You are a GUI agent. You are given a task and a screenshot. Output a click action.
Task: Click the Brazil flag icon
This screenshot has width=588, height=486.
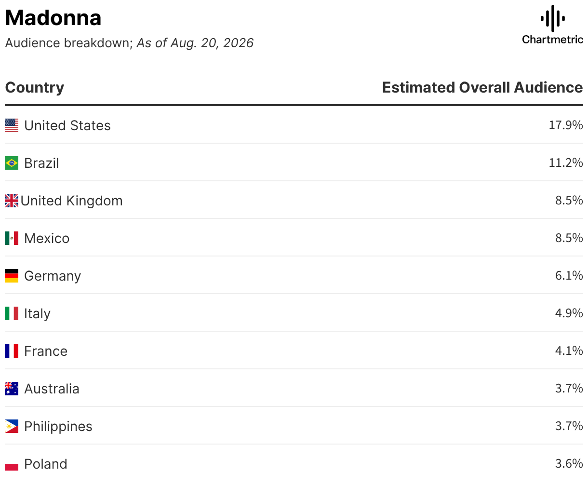(x=12, y=163)
